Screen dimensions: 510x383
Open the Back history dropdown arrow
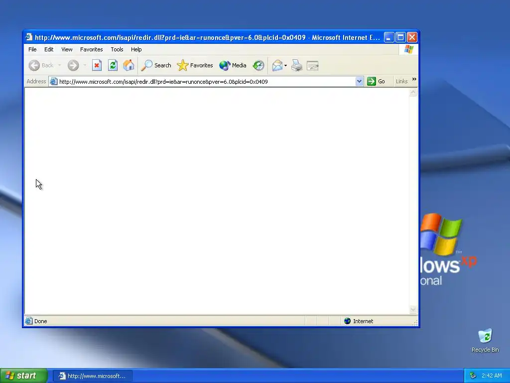click(x=60, y=65)
